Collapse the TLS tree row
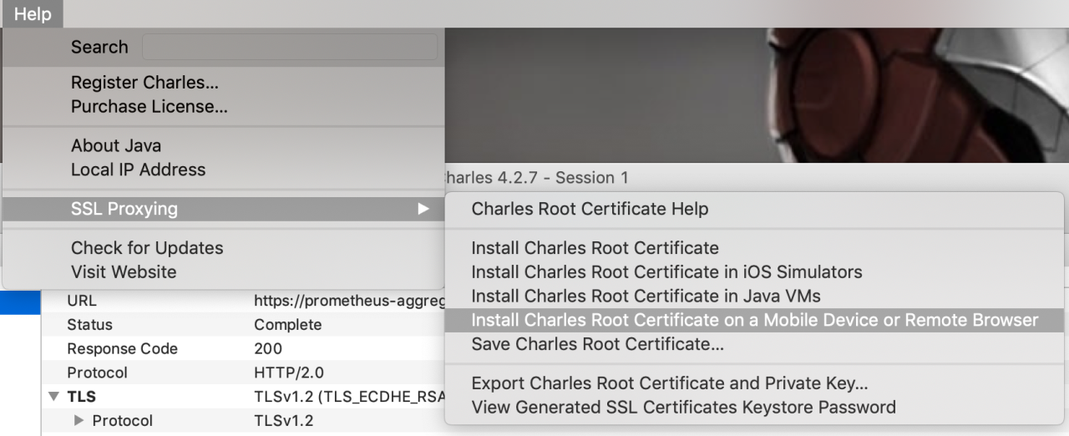Screen dimensions: 1069x436 [54, 397]
